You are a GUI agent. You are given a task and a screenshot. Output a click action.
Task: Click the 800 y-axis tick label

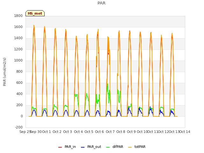19,71
